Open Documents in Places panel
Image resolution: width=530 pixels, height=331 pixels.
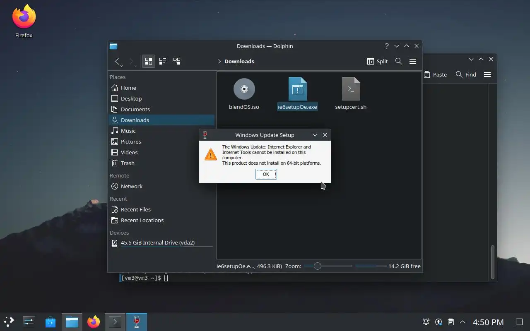pyautogui.click(x=161, y=109)
